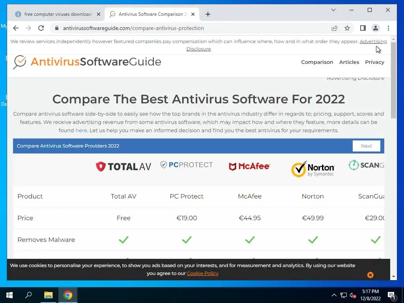Screen dimensions: 404x303
Task: Click the Norton by Symantec logo
Action: coord(313,169)
